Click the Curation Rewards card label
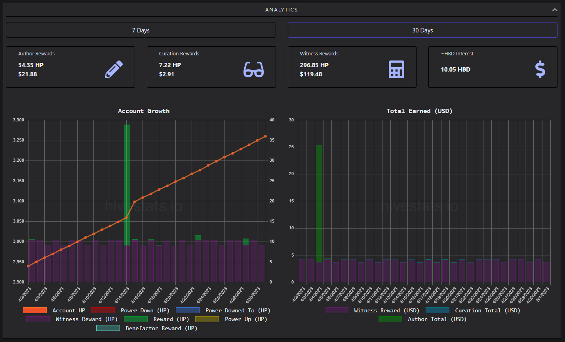This screenshot has width=565, height=342. (179, 54)
